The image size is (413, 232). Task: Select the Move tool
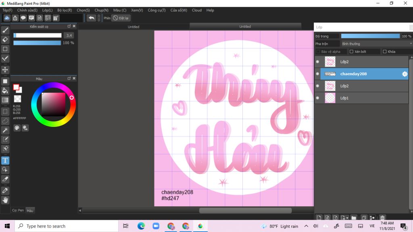point(5,70)
